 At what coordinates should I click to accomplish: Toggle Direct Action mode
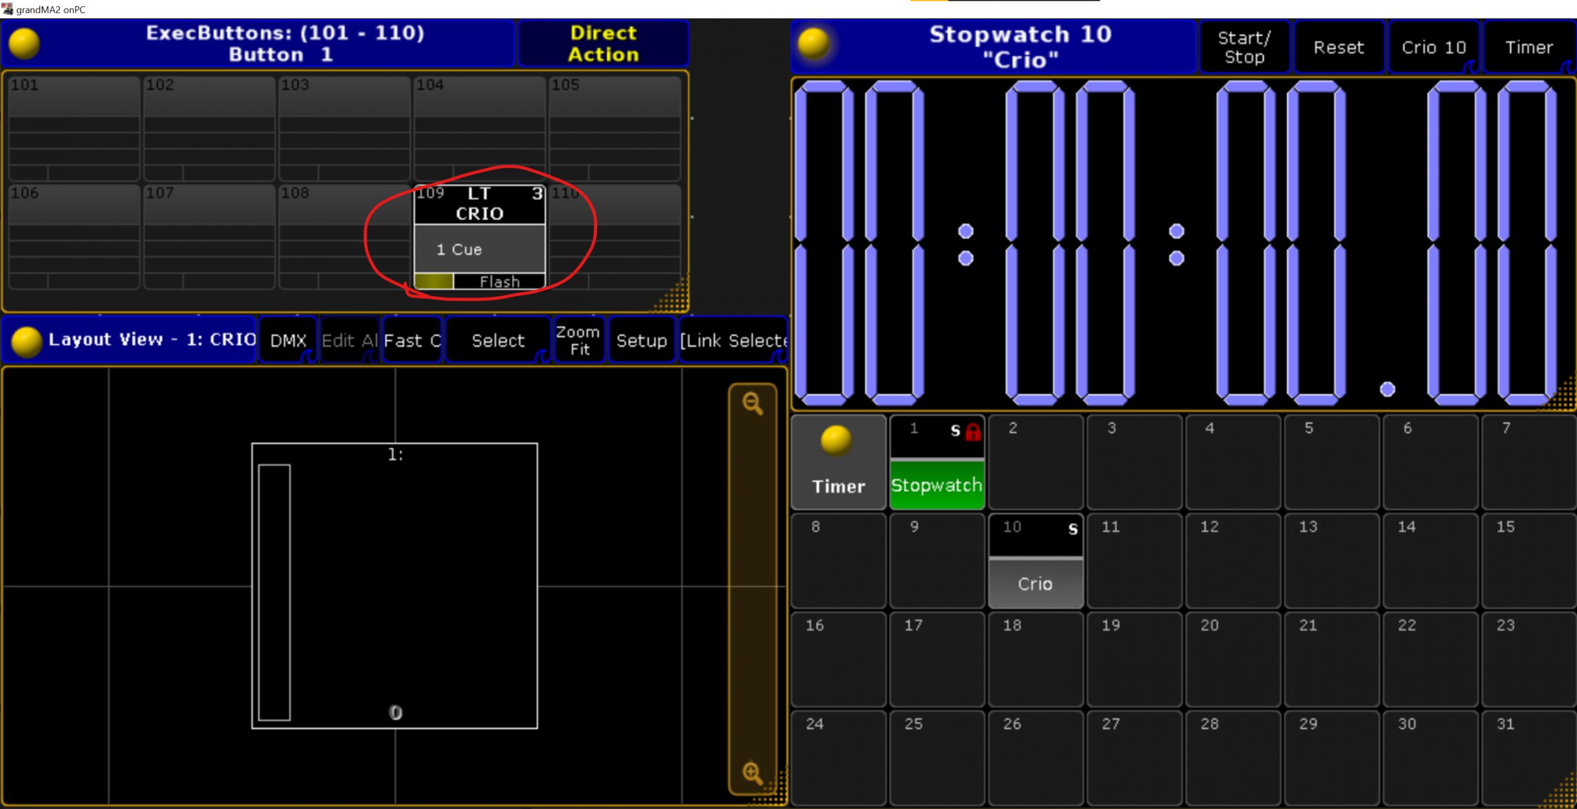pos(603,44)
